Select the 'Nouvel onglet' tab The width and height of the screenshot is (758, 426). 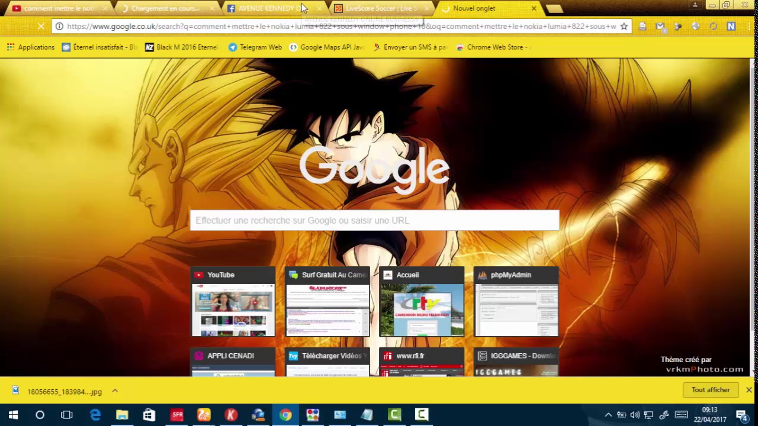484,8
